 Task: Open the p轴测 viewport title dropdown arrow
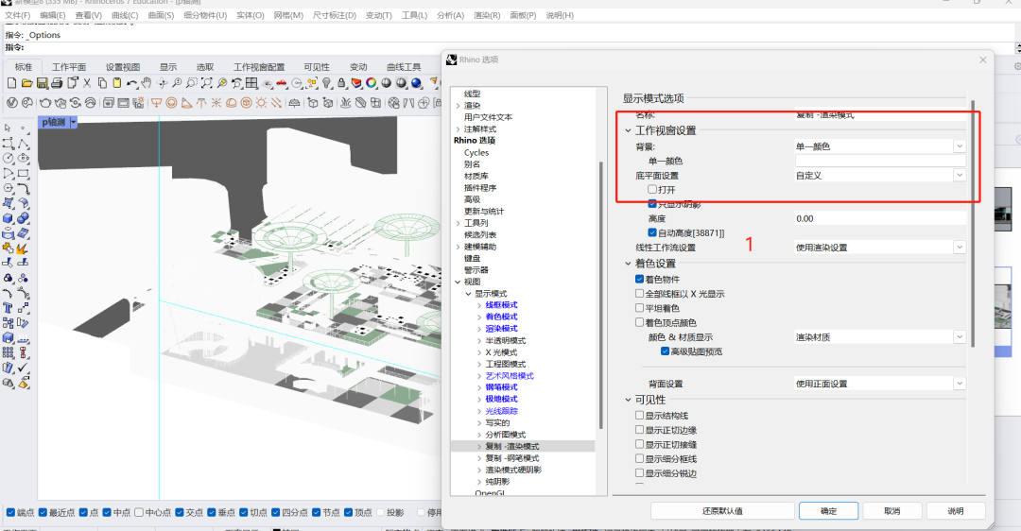[74, 122]
